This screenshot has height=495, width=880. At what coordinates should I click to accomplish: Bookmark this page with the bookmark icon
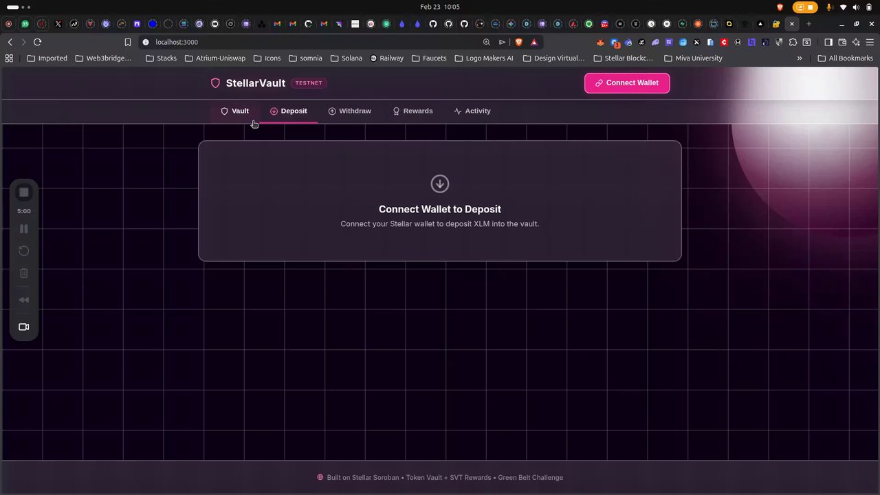point(127,42)
